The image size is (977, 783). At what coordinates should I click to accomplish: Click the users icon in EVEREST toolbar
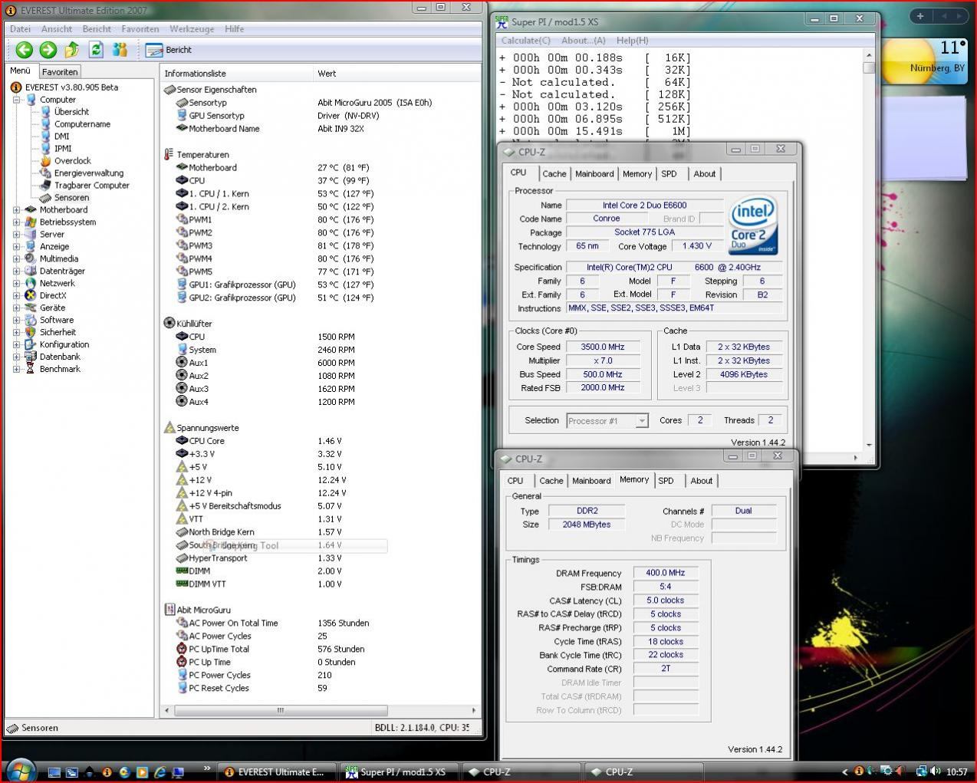(120, 50)
